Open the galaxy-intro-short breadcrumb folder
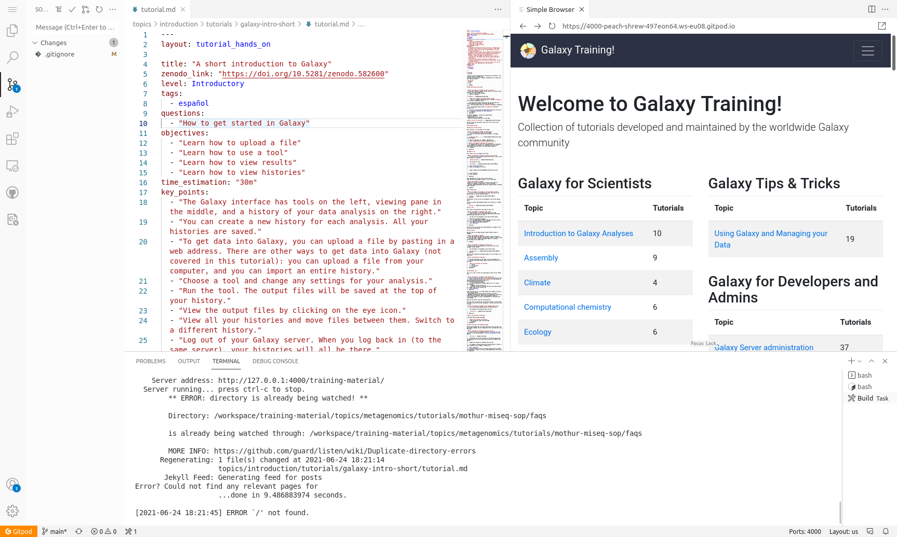 (x=267, y=24)
